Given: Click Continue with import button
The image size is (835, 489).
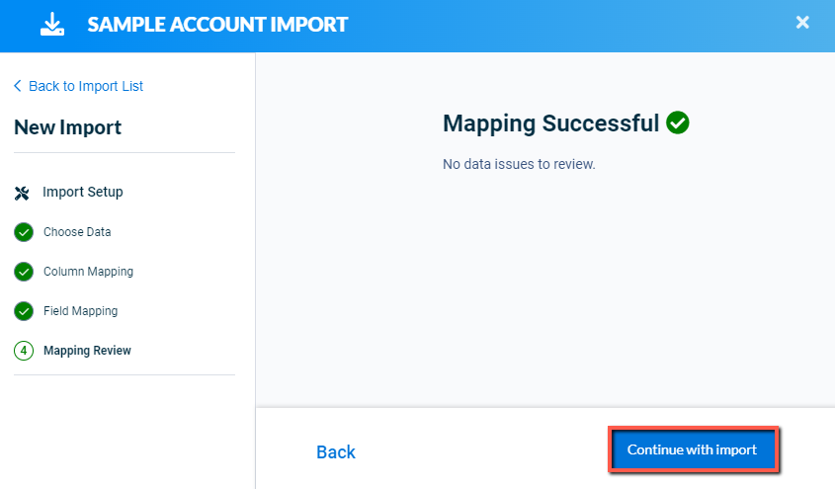Looking at the screenshot, I should point(693,449).
